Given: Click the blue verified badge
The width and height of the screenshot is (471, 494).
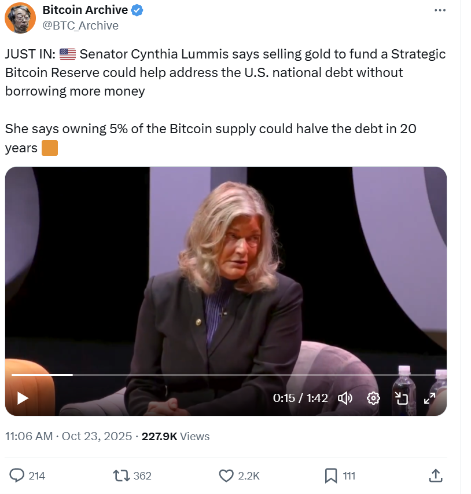Looking at the screenshot, I should (x=137, y=10).
